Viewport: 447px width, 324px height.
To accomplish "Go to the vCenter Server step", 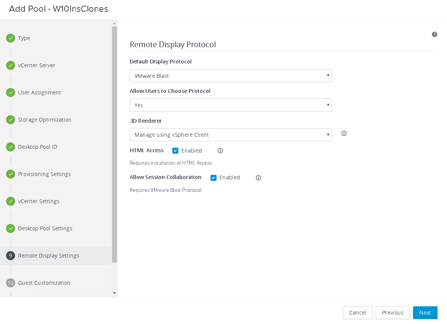I will [37, 65].
